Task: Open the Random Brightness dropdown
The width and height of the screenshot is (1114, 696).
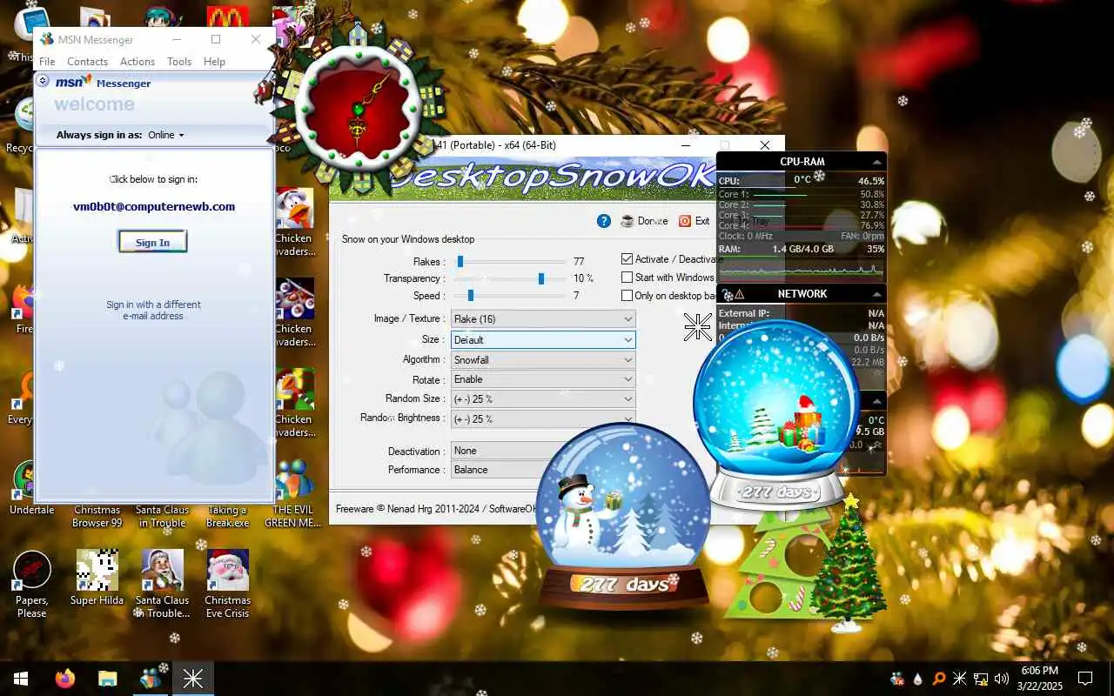Action: click(543, 418)
